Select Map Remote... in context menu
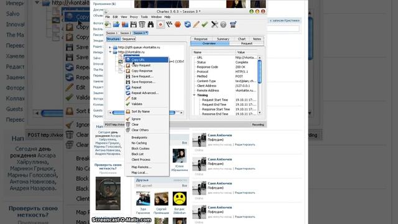 [x=147, y=167]
